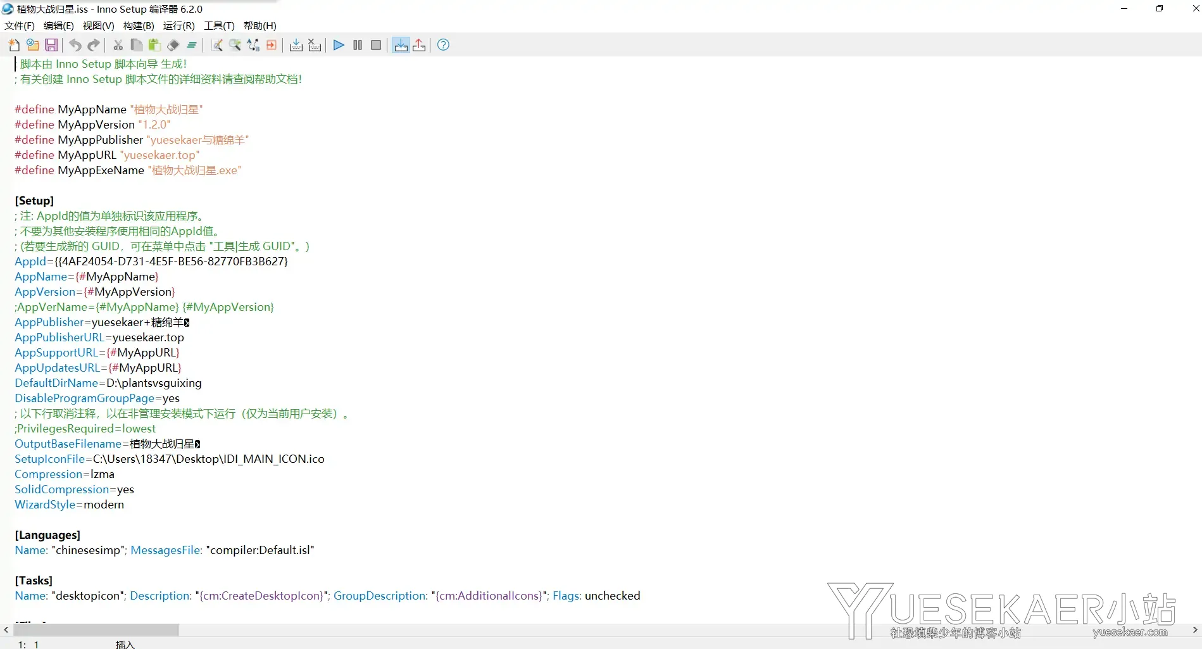
Task: Open the 构建(B) menu
Action: pyautogui.click(x=139, y=25)
